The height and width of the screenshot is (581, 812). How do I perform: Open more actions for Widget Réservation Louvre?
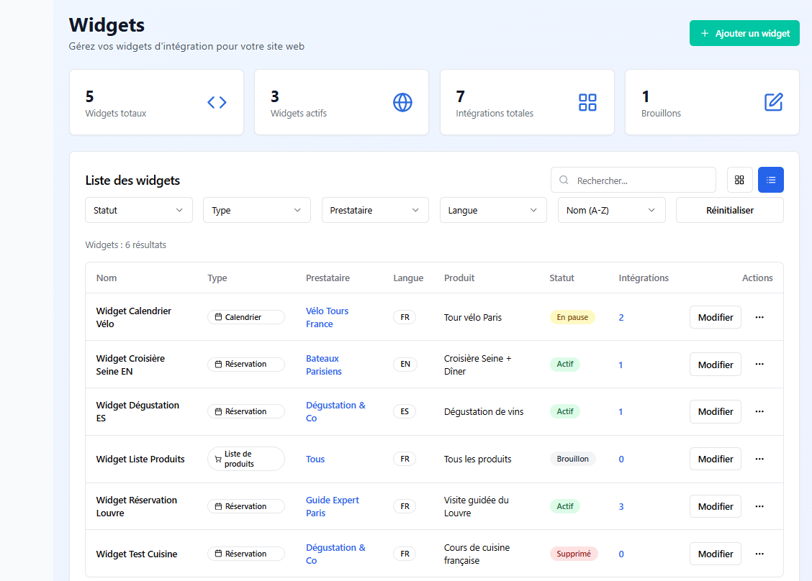pyautogui.click(x=759, y=506)
